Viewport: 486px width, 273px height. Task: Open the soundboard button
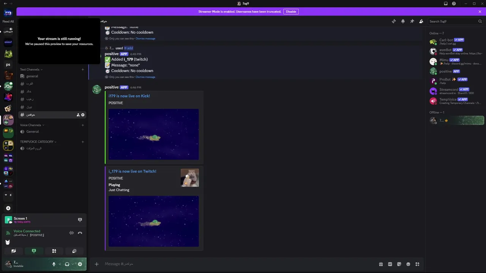point(74,251)
